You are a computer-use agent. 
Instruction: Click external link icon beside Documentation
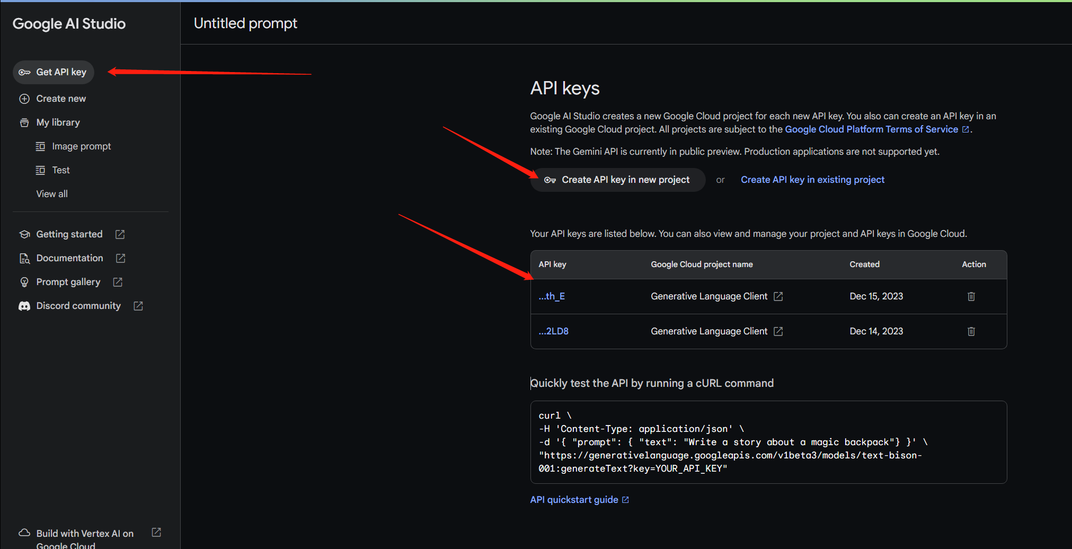pos(121,258)
